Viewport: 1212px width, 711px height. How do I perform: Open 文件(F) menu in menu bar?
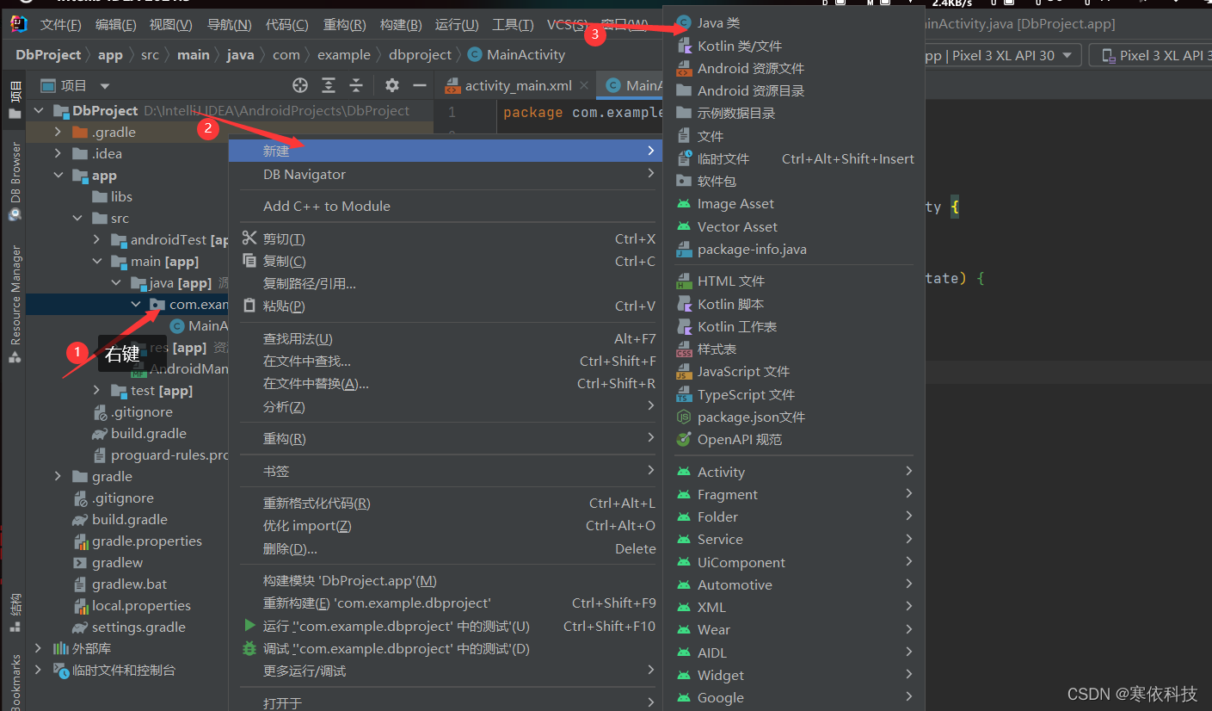pos(61,25)
